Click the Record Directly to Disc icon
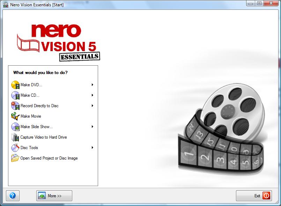The image size is (281, 206). (x=15, y=106)
